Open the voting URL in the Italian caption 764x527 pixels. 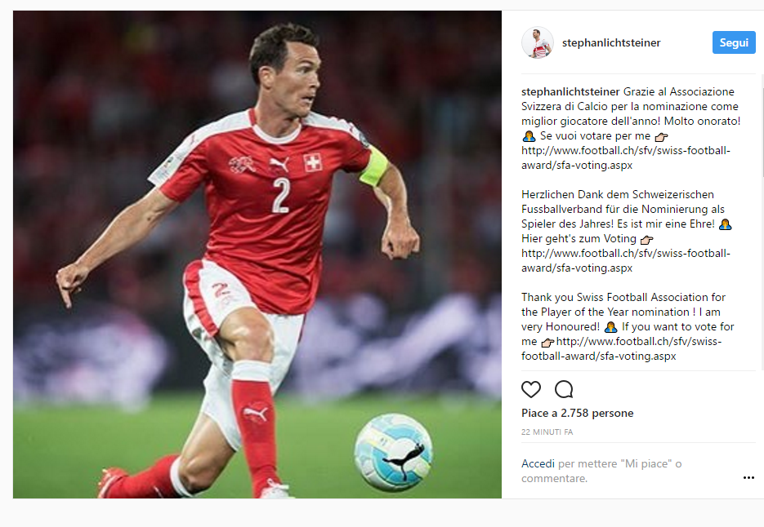pyautogui.click(x=626, y=157)
